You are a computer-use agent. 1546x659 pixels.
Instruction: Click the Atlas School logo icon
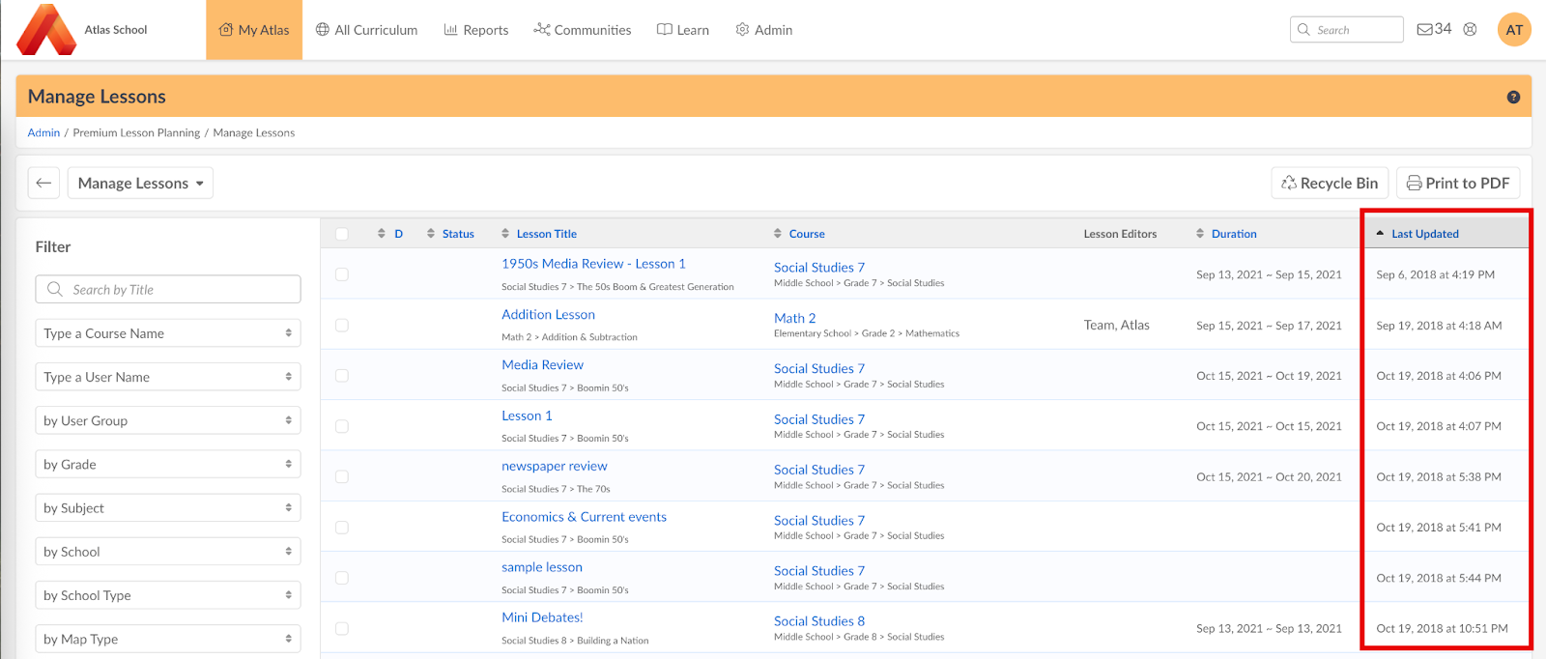point(46,30)
